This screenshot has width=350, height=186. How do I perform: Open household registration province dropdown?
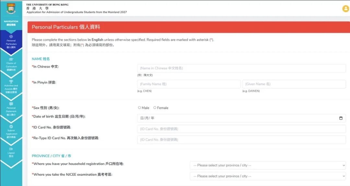(268, 165)
